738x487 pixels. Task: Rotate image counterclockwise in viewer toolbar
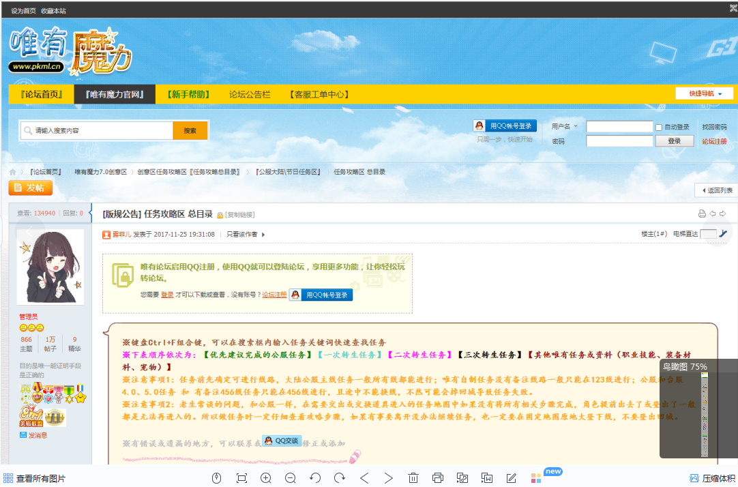(315, 478)
